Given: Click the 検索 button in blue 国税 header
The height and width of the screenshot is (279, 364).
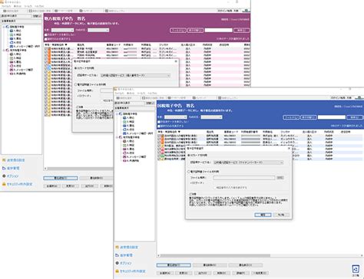Looking at the screenshot, I should point(355,117).
